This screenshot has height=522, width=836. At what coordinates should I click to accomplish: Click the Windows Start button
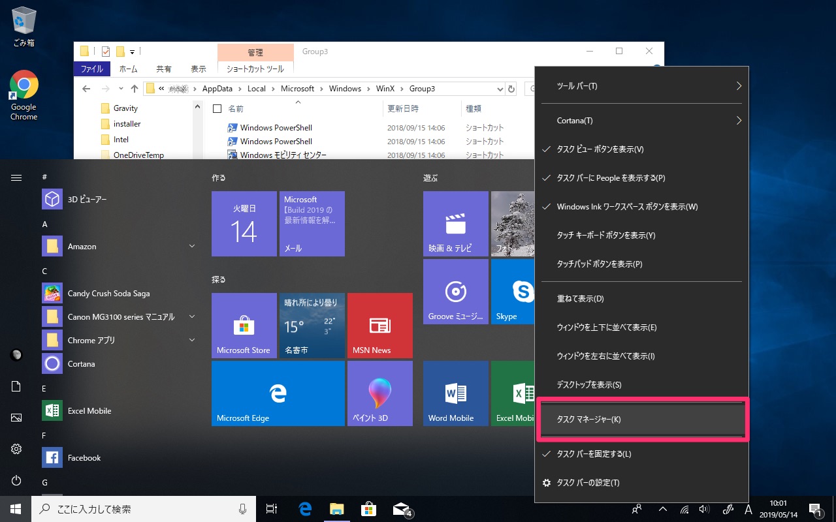[x=16, y=509]
